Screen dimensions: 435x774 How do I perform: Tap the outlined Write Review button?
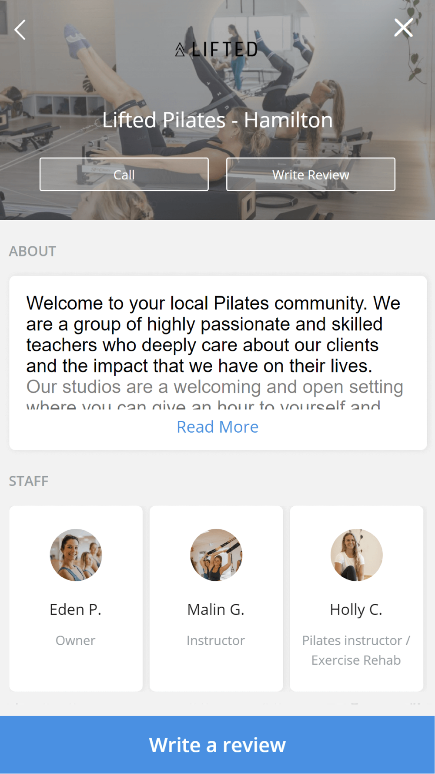[x=311, y=175]
